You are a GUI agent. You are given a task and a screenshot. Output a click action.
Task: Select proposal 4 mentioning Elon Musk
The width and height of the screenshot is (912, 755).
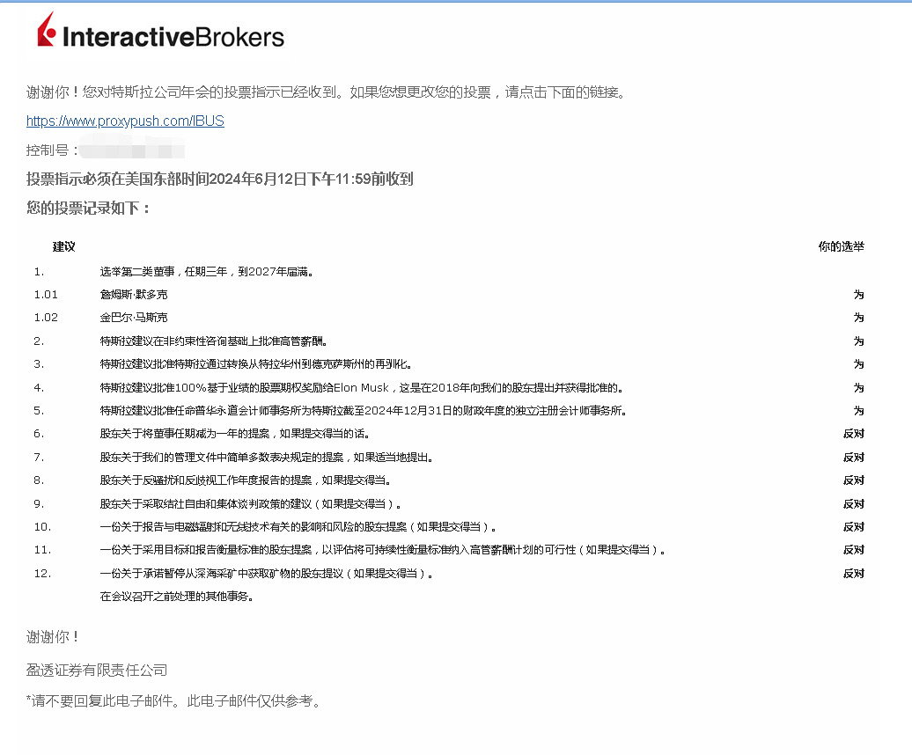[363, 388]
